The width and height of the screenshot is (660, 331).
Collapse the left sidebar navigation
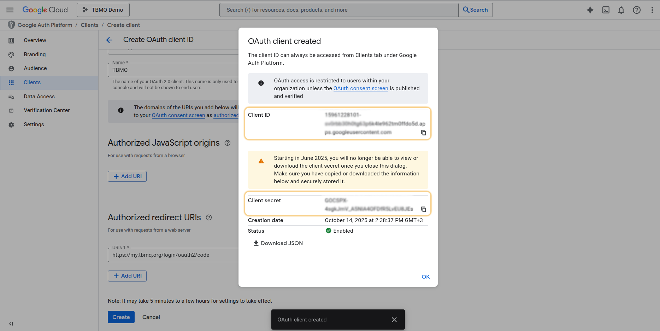point(11,324)
